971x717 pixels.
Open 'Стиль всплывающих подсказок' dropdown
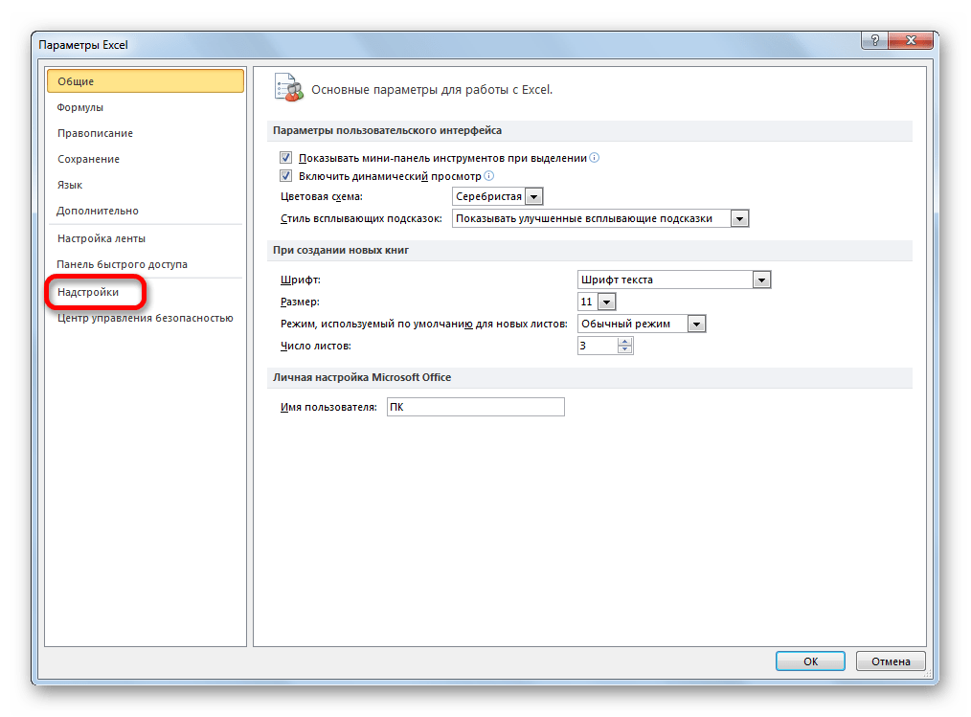click(739, 218)
